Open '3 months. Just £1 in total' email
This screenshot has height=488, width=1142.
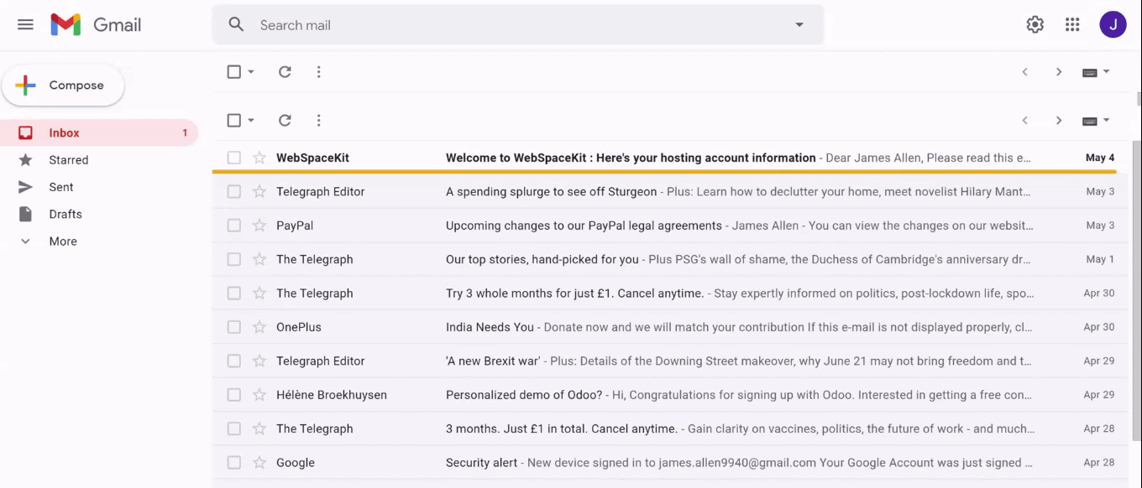[x=670, y=428]
